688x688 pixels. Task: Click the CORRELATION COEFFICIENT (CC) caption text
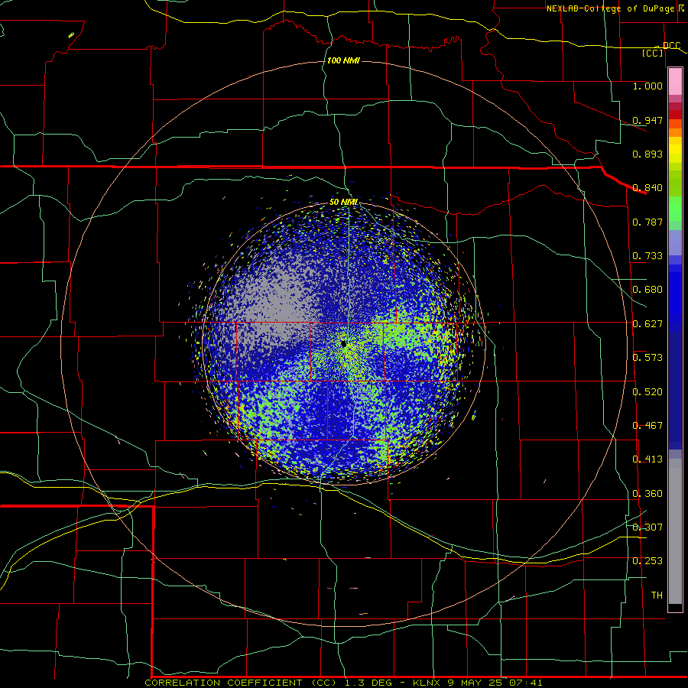click(241, 683)
